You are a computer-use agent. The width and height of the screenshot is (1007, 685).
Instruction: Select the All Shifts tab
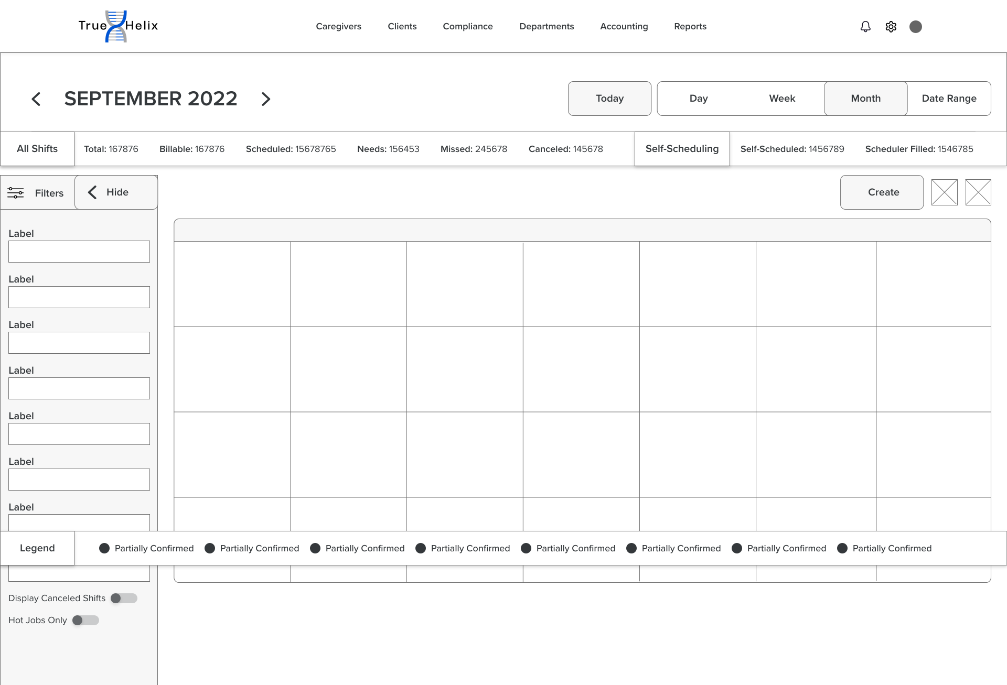(37, 149)
